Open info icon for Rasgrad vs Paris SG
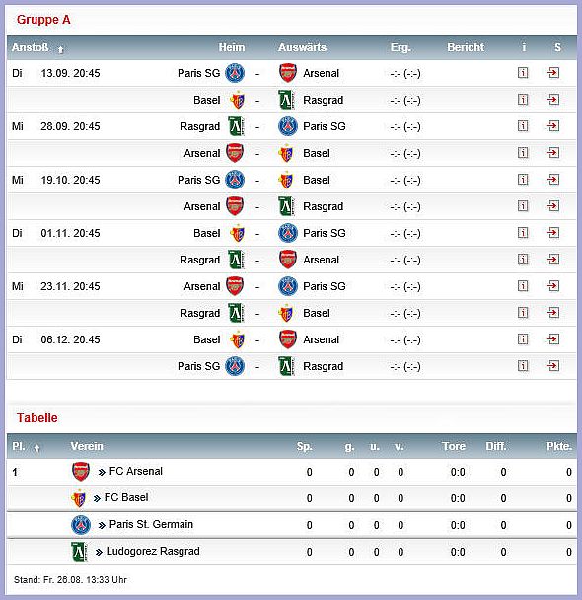This screenshot has height=600, width=582. coord(523,126)
